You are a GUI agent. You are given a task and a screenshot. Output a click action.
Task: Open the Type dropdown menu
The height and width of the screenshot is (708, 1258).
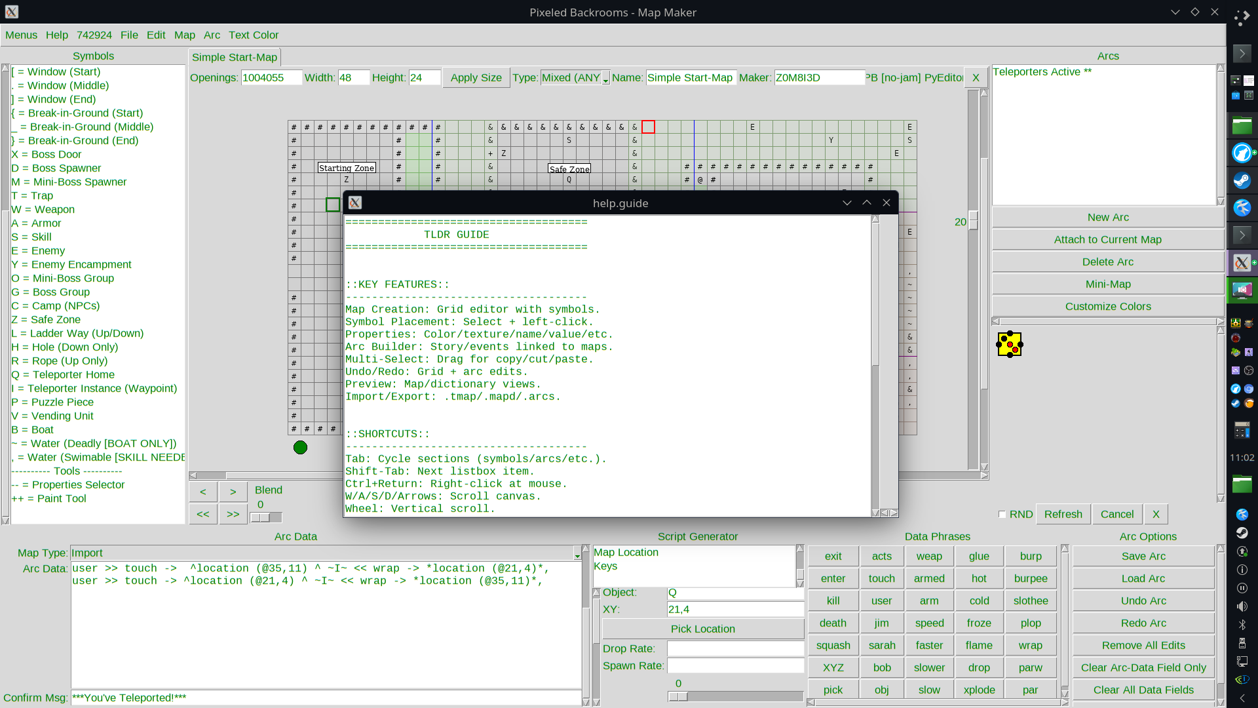pos(605,78)
